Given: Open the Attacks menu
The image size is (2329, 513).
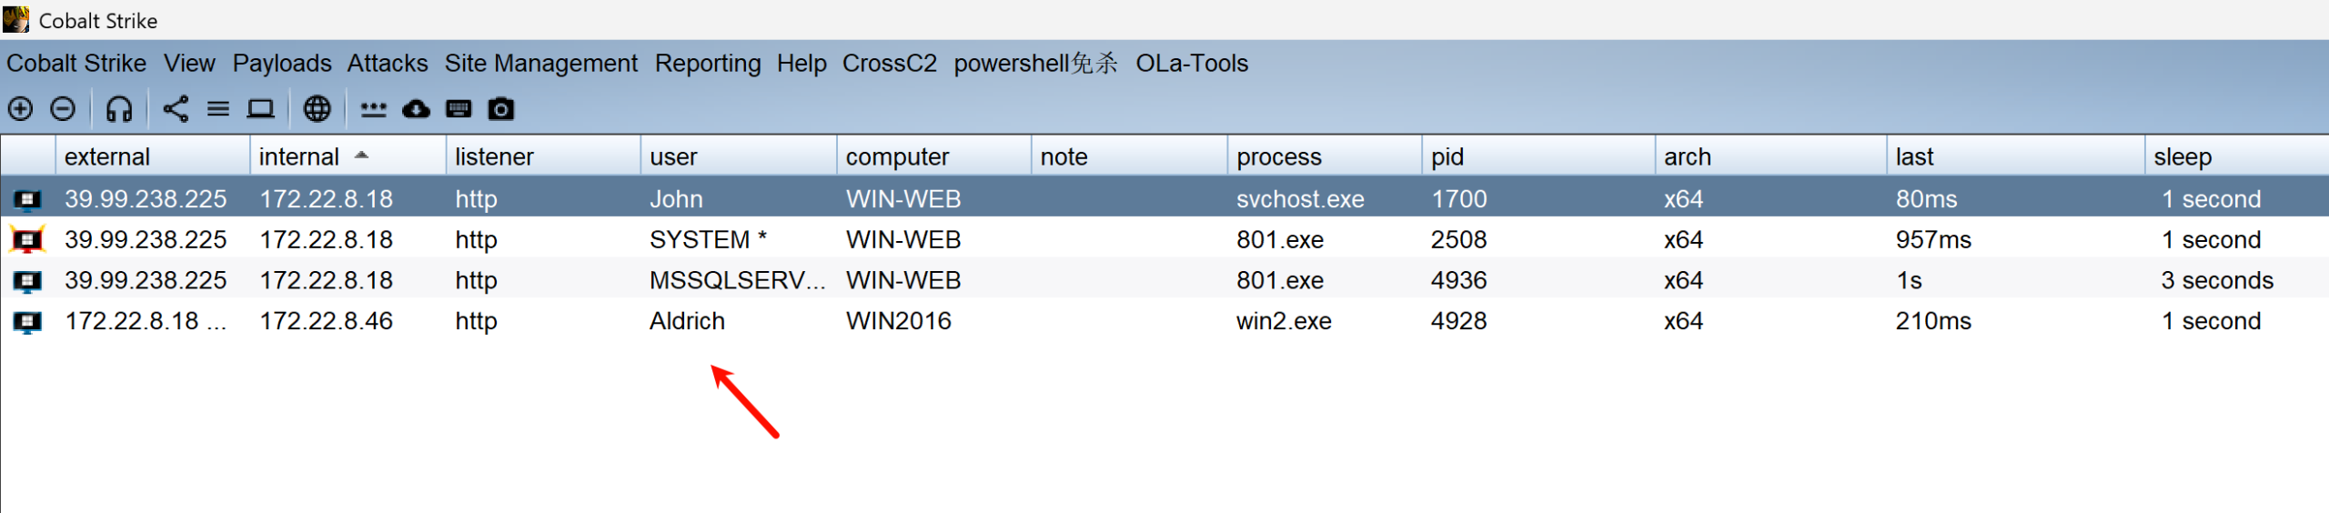Looking at the screenshot, I should (x=388, y=64).
